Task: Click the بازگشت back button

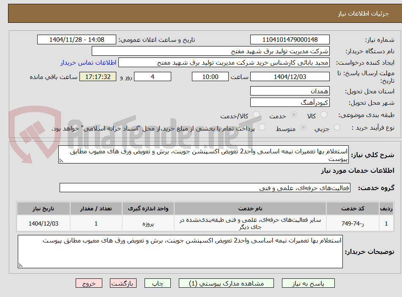Action: pos(123,283)
